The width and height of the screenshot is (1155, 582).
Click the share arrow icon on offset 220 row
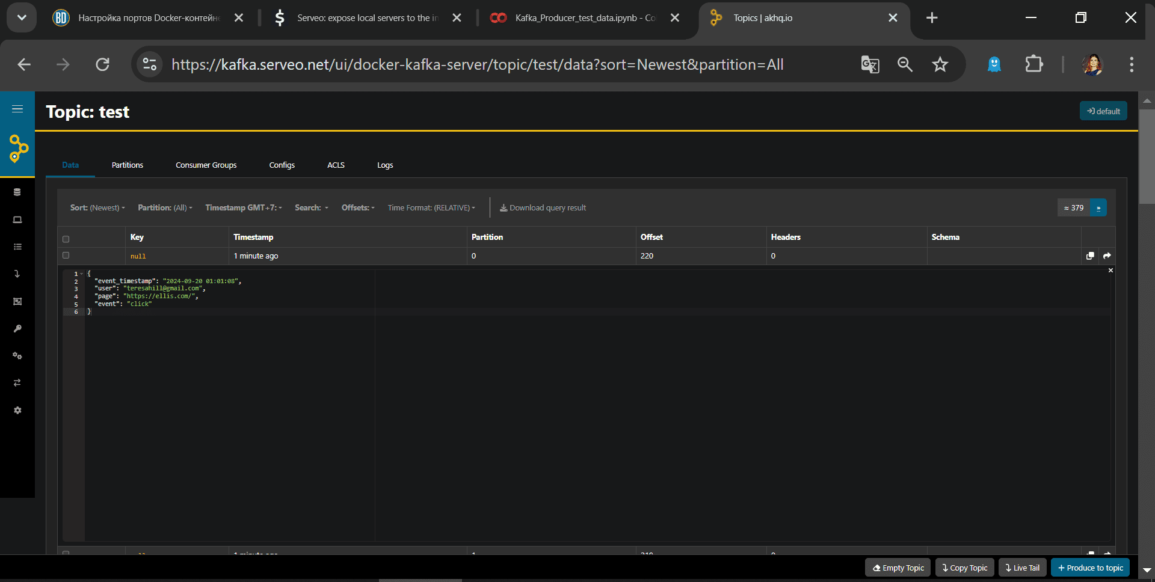pyautogui.click(x=1107, y=256)
